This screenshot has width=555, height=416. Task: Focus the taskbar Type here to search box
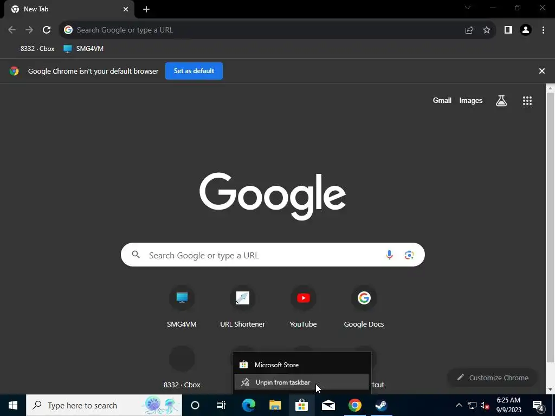(x=104, y=405)
